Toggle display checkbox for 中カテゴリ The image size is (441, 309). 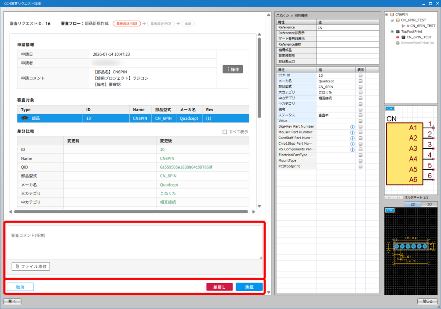coord(360,98)
